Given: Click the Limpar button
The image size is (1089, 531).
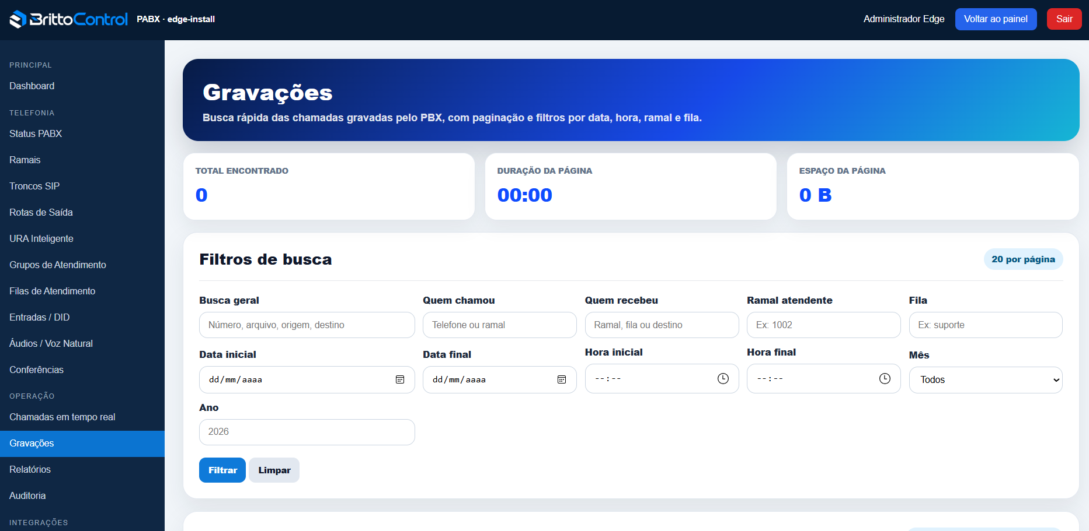Looking at the screenshot, I should (x=274, y=470).
